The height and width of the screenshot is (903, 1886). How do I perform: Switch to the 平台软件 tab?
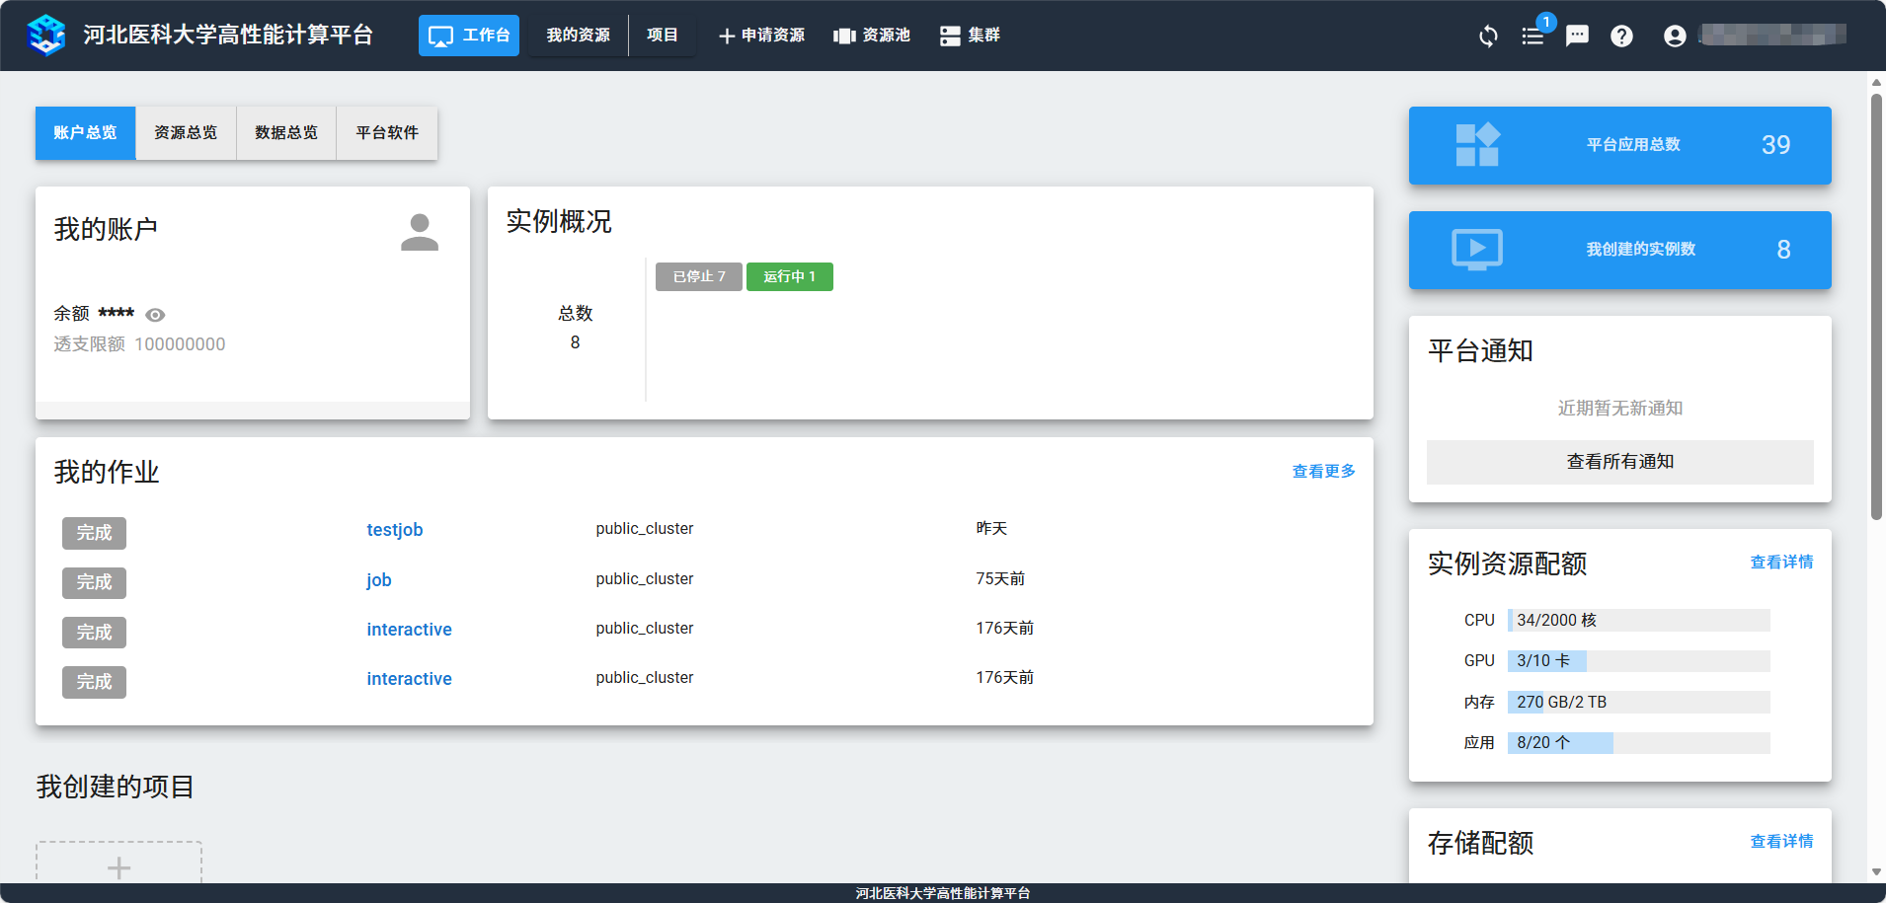coord(387,133)
